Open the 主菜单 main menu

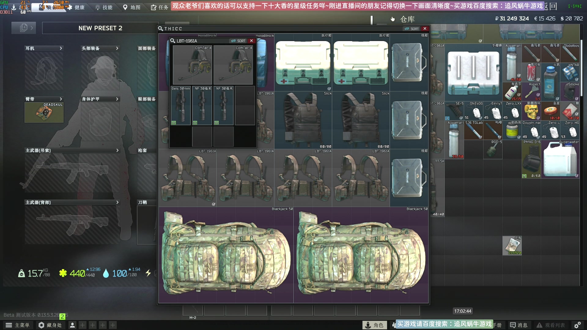(18, 325)
